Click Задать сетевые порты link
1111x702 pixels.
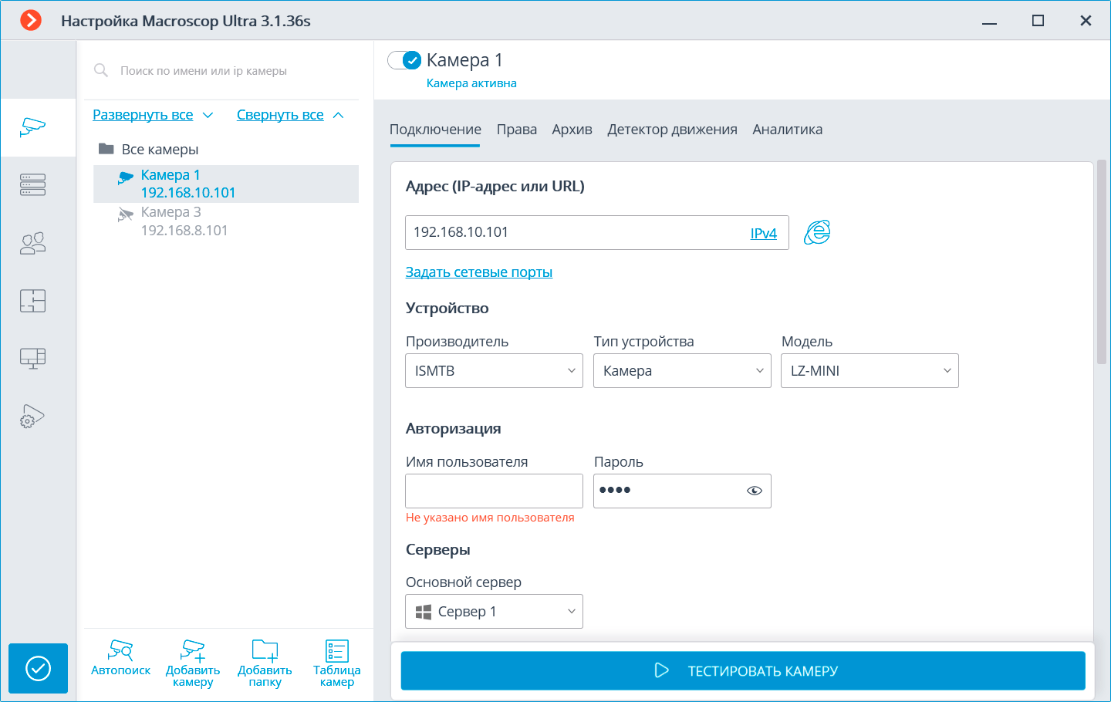click(479, 272)
